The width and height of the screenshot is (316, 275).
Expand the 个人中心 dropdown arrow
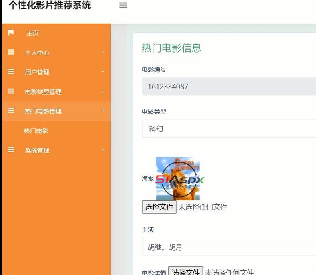tap(103, 52)
